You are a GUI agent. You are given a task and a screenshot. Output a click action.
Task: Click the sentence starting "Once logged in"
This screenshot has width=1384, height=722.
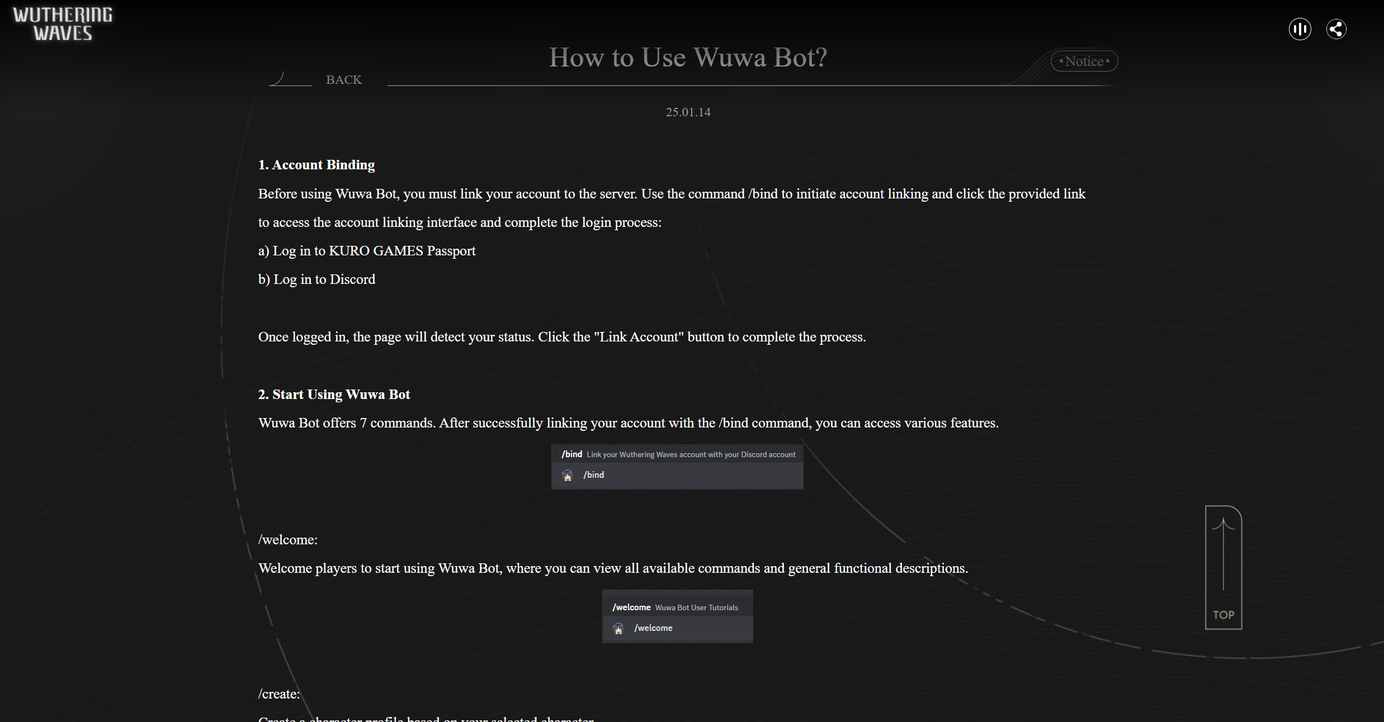coord(562,337)
